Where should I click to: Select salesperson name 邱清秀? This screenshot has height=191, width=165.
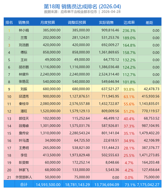24,96
